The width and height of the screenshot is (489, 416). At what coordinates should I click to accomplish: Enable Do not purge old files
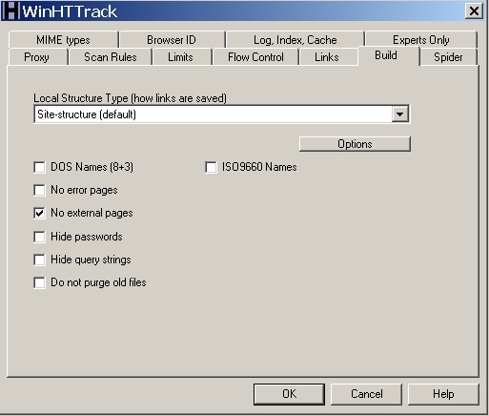point(39,282)
